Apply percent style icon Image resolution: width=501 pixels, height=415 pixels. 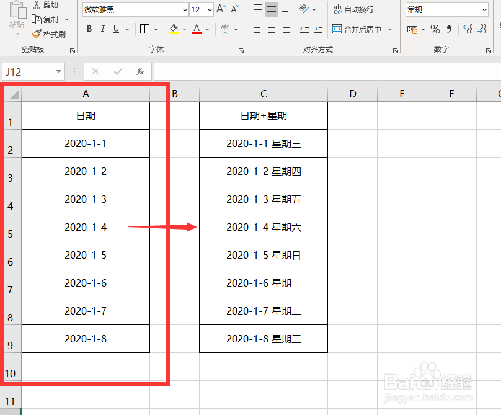[435, 29]
